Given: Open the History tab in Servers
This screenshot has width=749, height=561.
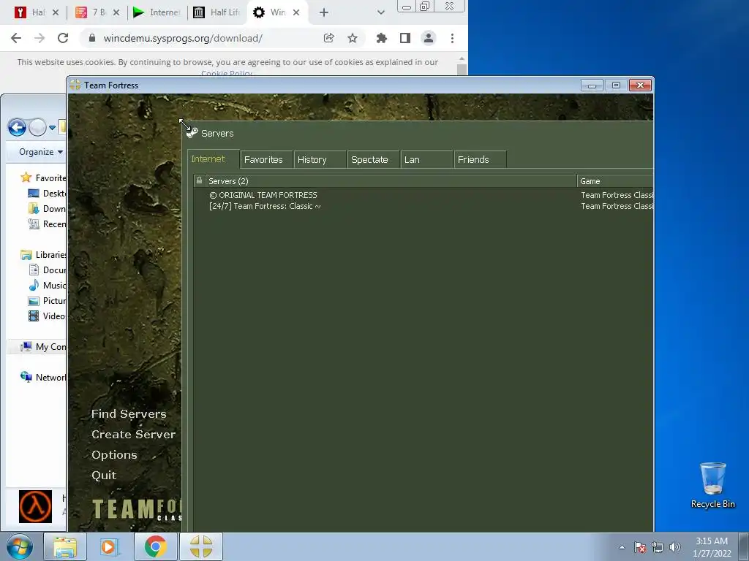Looking at the screenshot, I should [320, 159].
